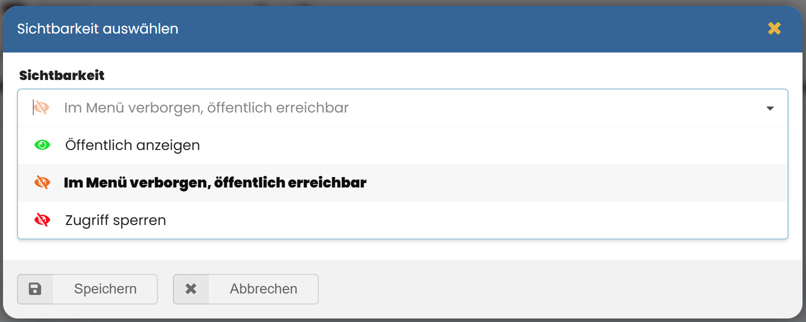806x322 pixels.
Task: Set visibility to 'Zugriff sperren'
Action: tap(115, 220)
